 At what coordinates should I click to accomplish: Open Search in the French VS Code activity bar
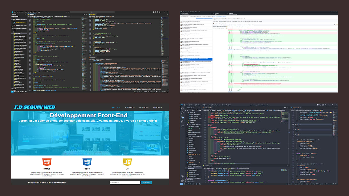tap(182, 112)
